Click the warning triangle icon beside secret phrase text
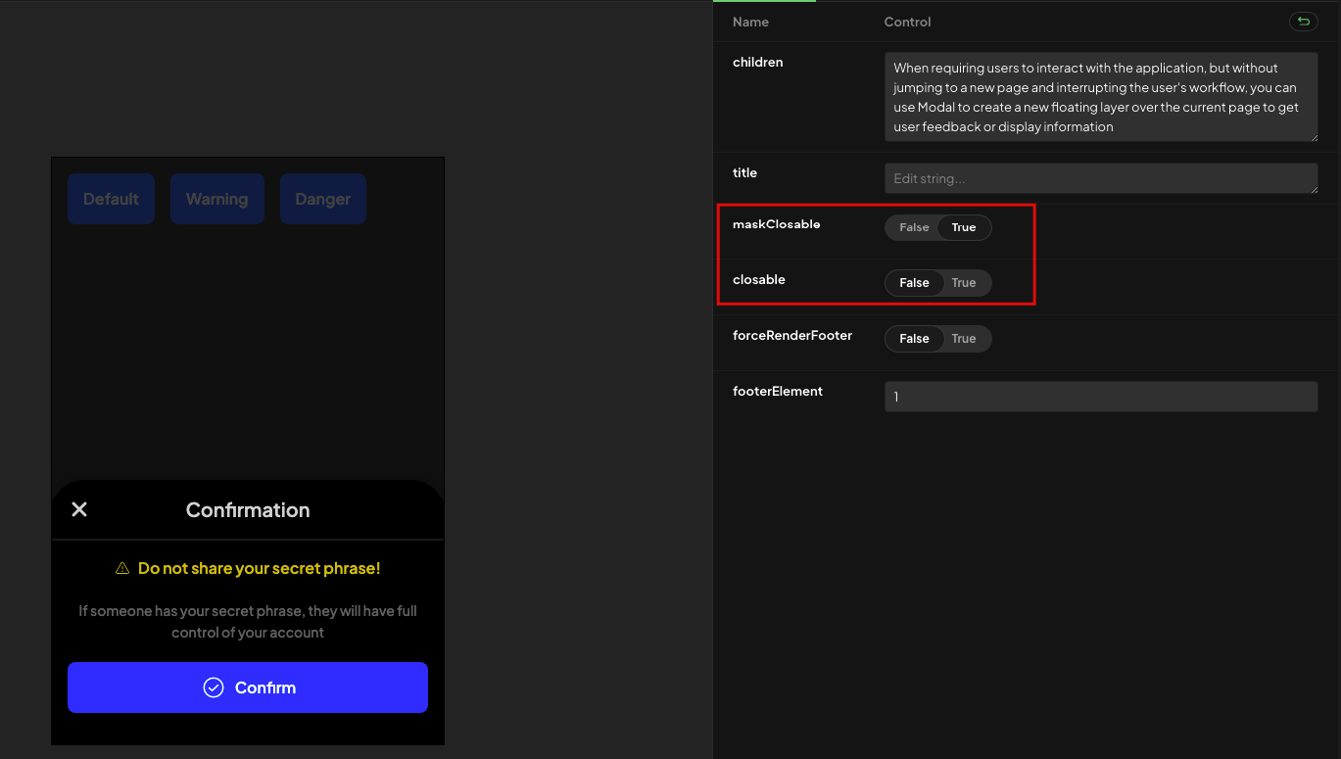The width and height of the screenshot is (1341, 759). pyautogui.click(x=121, y=567)
